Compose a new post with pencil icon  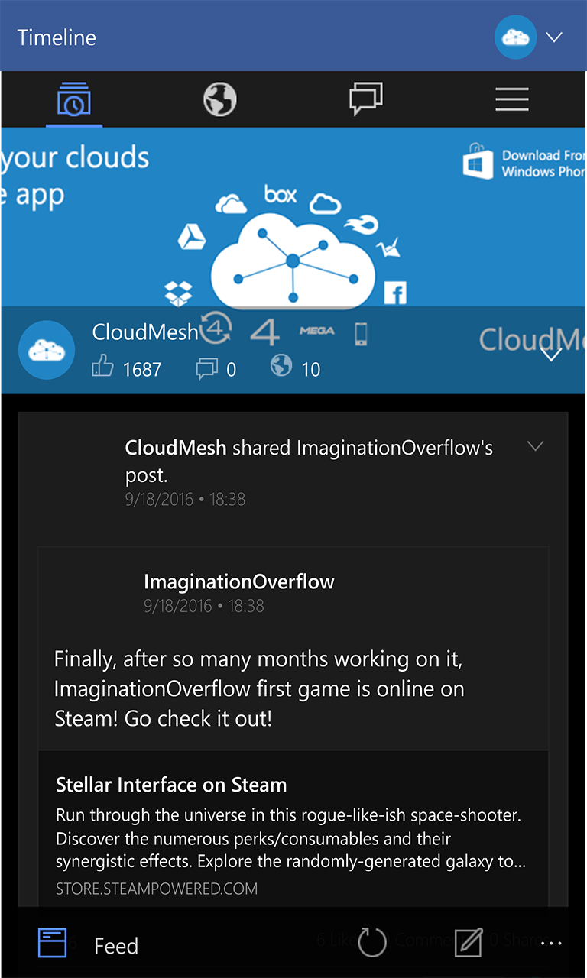[x=468, y=944]
